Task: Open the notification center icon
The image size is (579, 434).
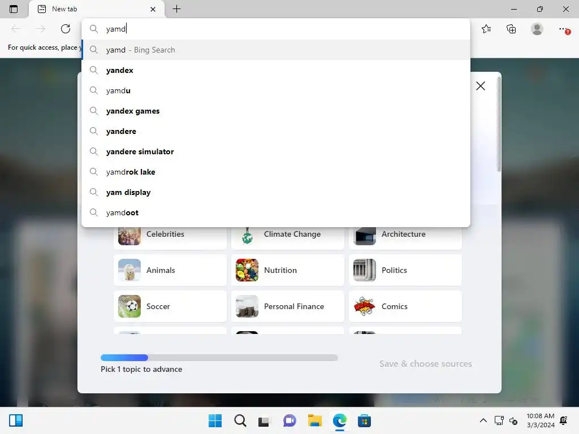Action: coord(564,420)
